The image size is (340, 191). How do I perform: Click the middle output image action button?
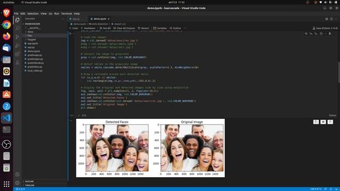[x=323, y=122]
